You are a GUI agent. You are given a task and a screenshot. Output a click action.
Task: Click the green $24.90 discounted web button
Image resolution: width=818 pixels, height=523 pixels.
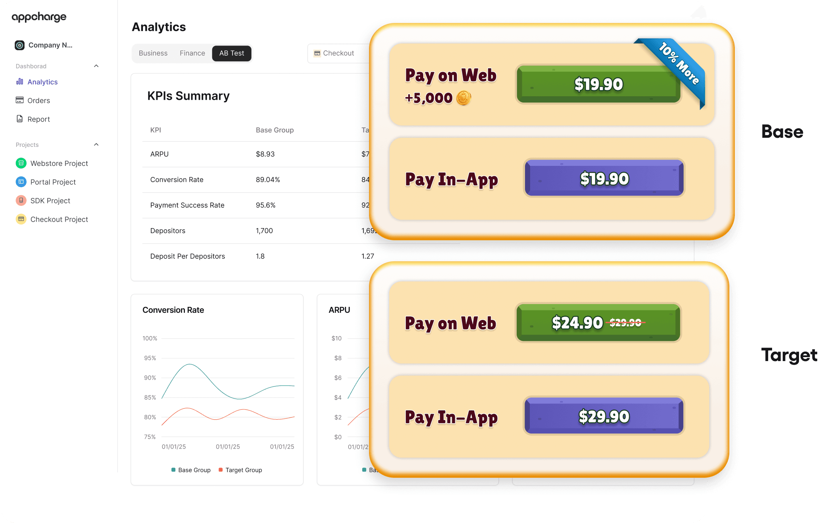click(x=598, y=323)
